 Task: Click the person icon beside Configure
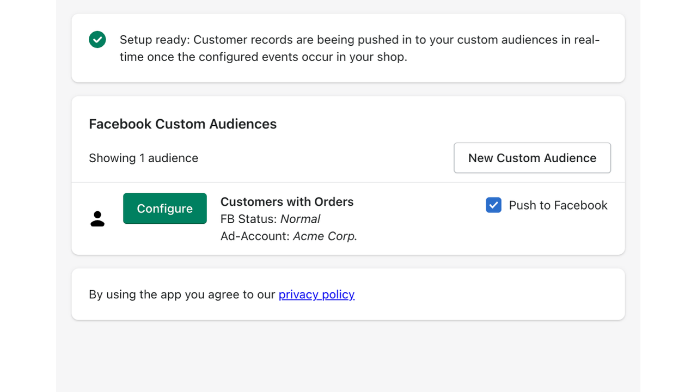click(x=97, y=219)
